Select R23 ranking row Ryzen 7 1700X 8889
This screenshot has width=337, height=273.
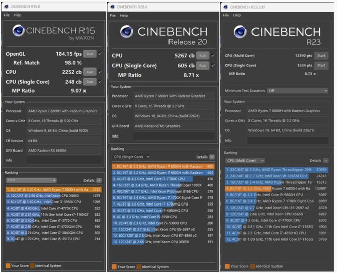tap(277, 201)
